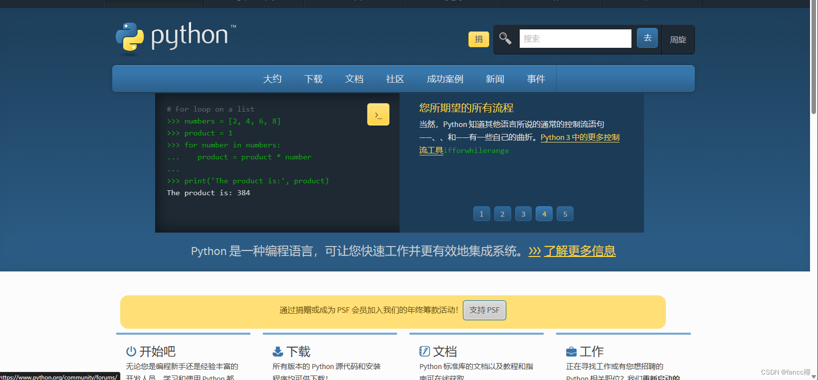Switch to slide 5 of the carousel
This screenshot has height=380, width=818.
(565, 214)
